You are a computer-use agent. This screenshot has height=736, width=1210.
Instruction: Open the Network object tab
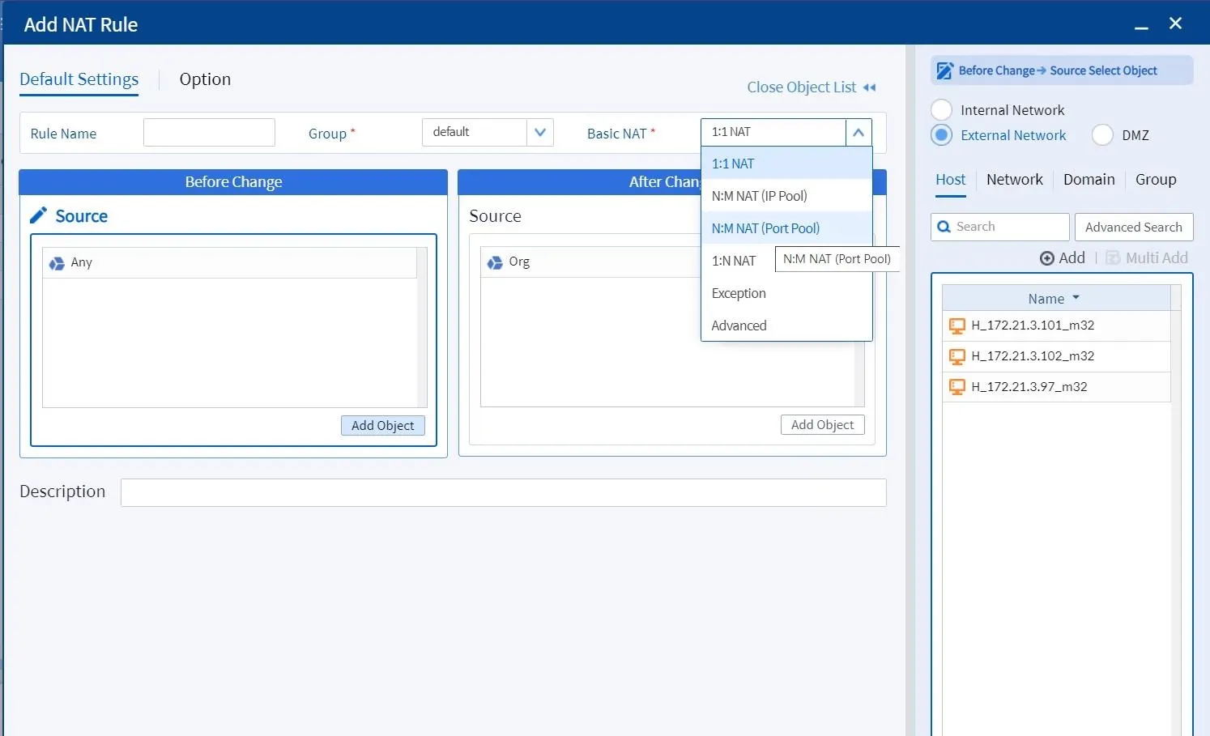coord(1014,180)
